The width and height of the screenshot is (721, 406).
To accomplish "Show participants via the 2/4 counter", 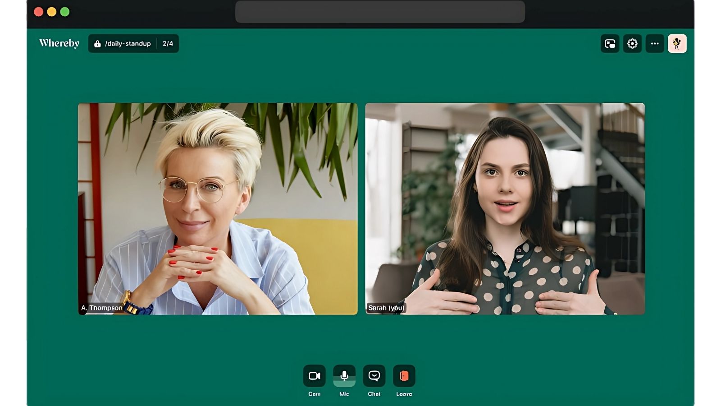I will [168, 44].
